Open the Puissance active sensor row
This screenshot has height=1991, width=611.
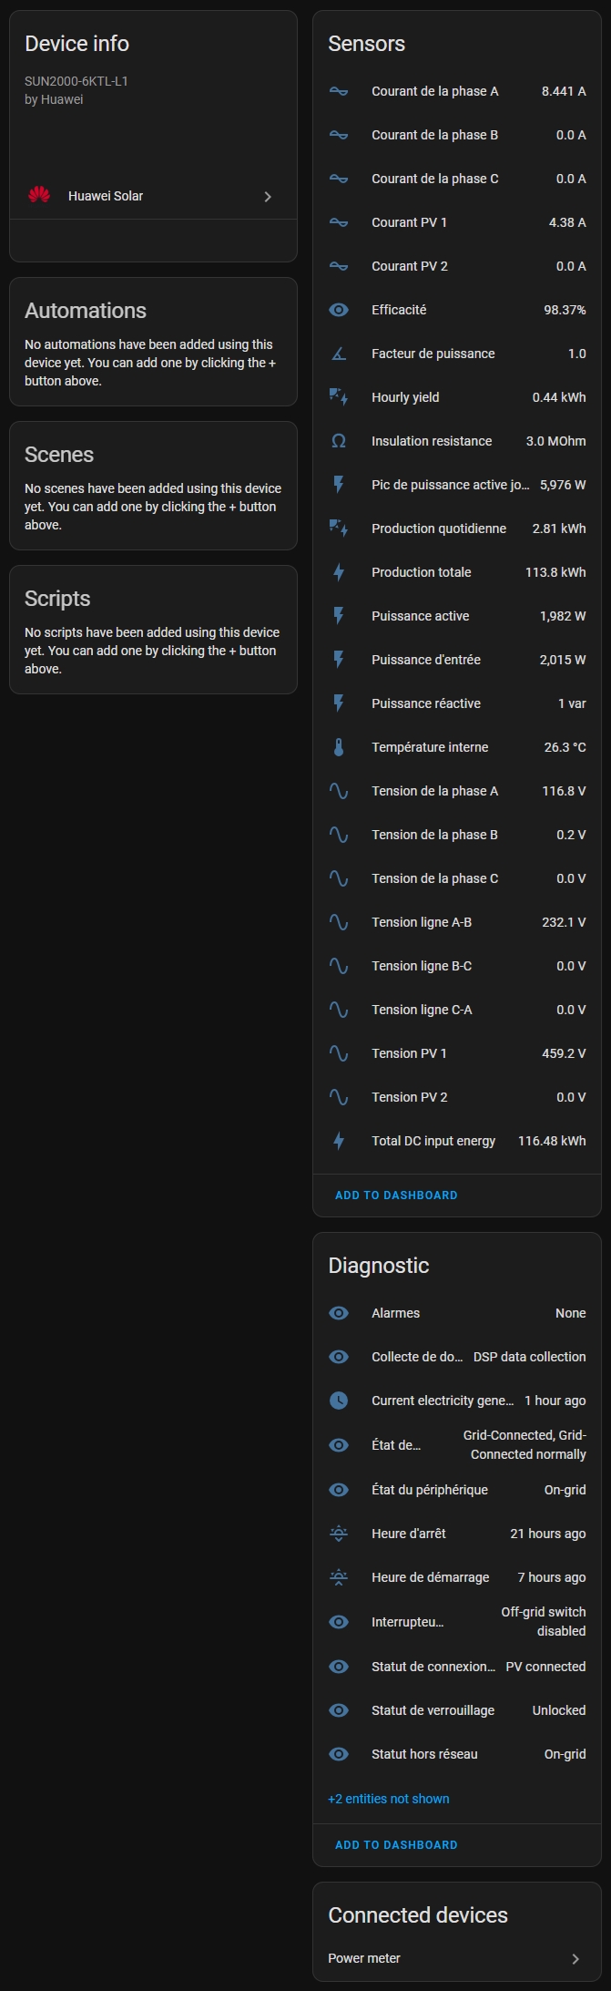(421, 616)
